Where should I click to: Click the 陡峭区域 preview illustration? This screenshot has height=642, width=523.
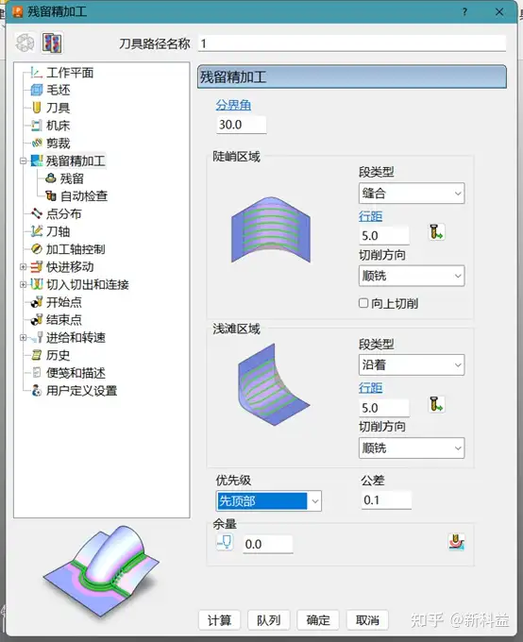[271, 229]
